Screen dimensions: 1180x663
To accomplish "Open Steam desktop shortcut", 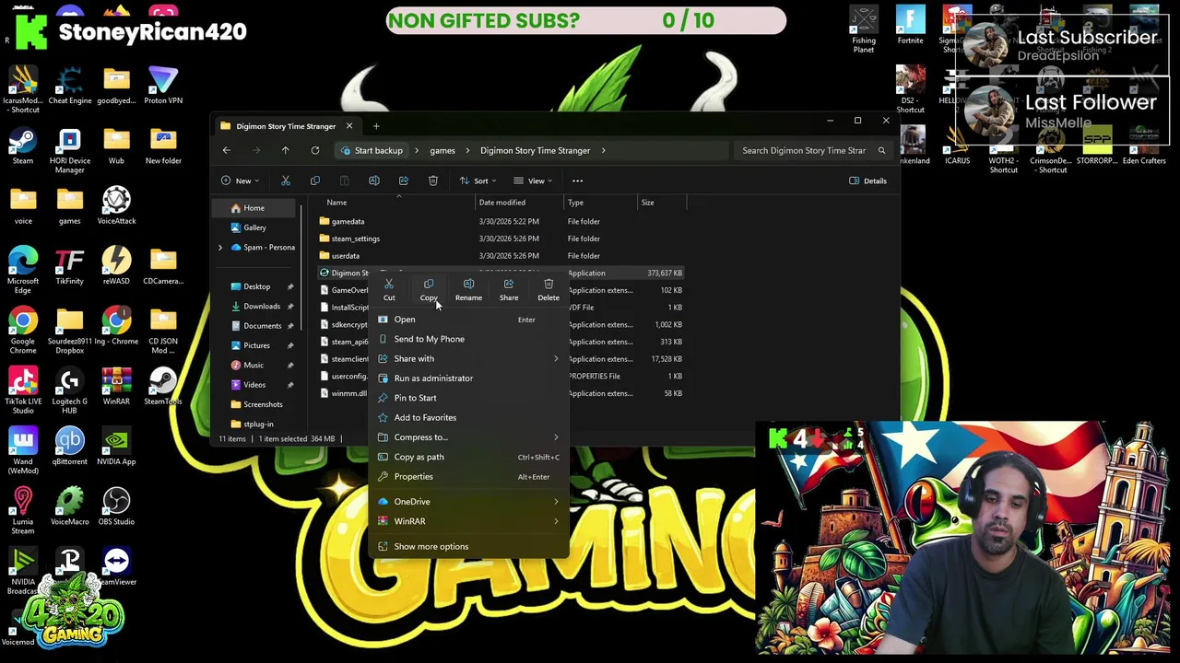I will [x=23, y=146].
